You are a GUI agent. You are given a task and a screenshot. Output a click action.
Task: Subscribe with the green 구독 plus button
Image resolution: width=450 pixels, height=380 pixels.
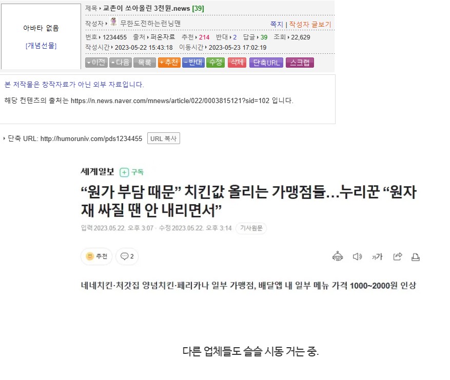[x=131, y=172]
